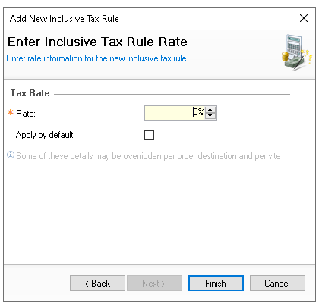The image size is (319, 304).
Task: Click the orange required asterisk next to Rate
Action: [11, 112]
